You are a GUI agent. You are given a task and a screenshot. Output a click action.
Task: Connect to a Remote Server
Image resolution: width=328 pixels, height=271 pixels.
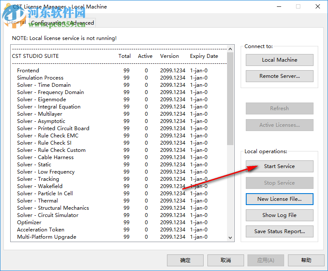tap(279, 76)
